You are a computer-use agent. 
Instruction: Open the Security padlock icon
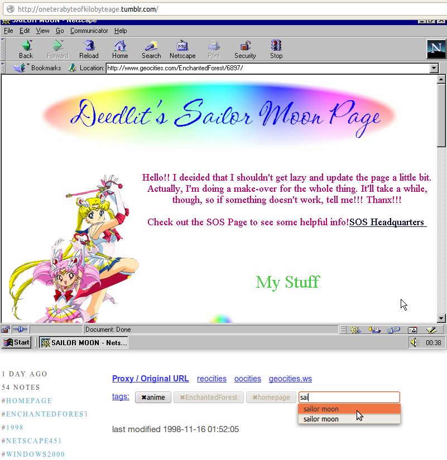coord(245,49)
